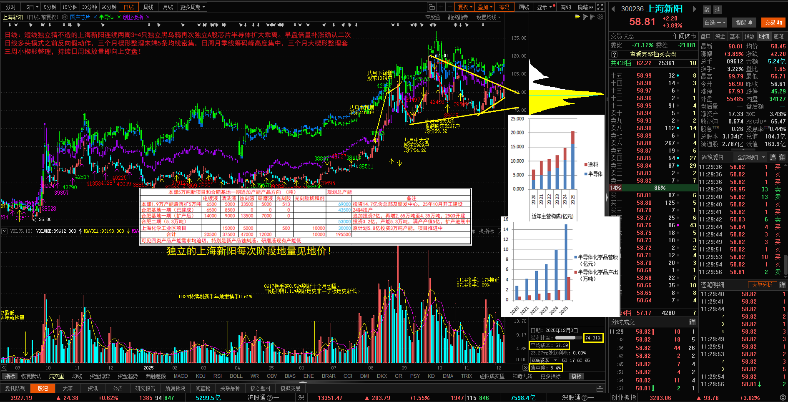Enter fullscreen chart mode

point(600,7)
